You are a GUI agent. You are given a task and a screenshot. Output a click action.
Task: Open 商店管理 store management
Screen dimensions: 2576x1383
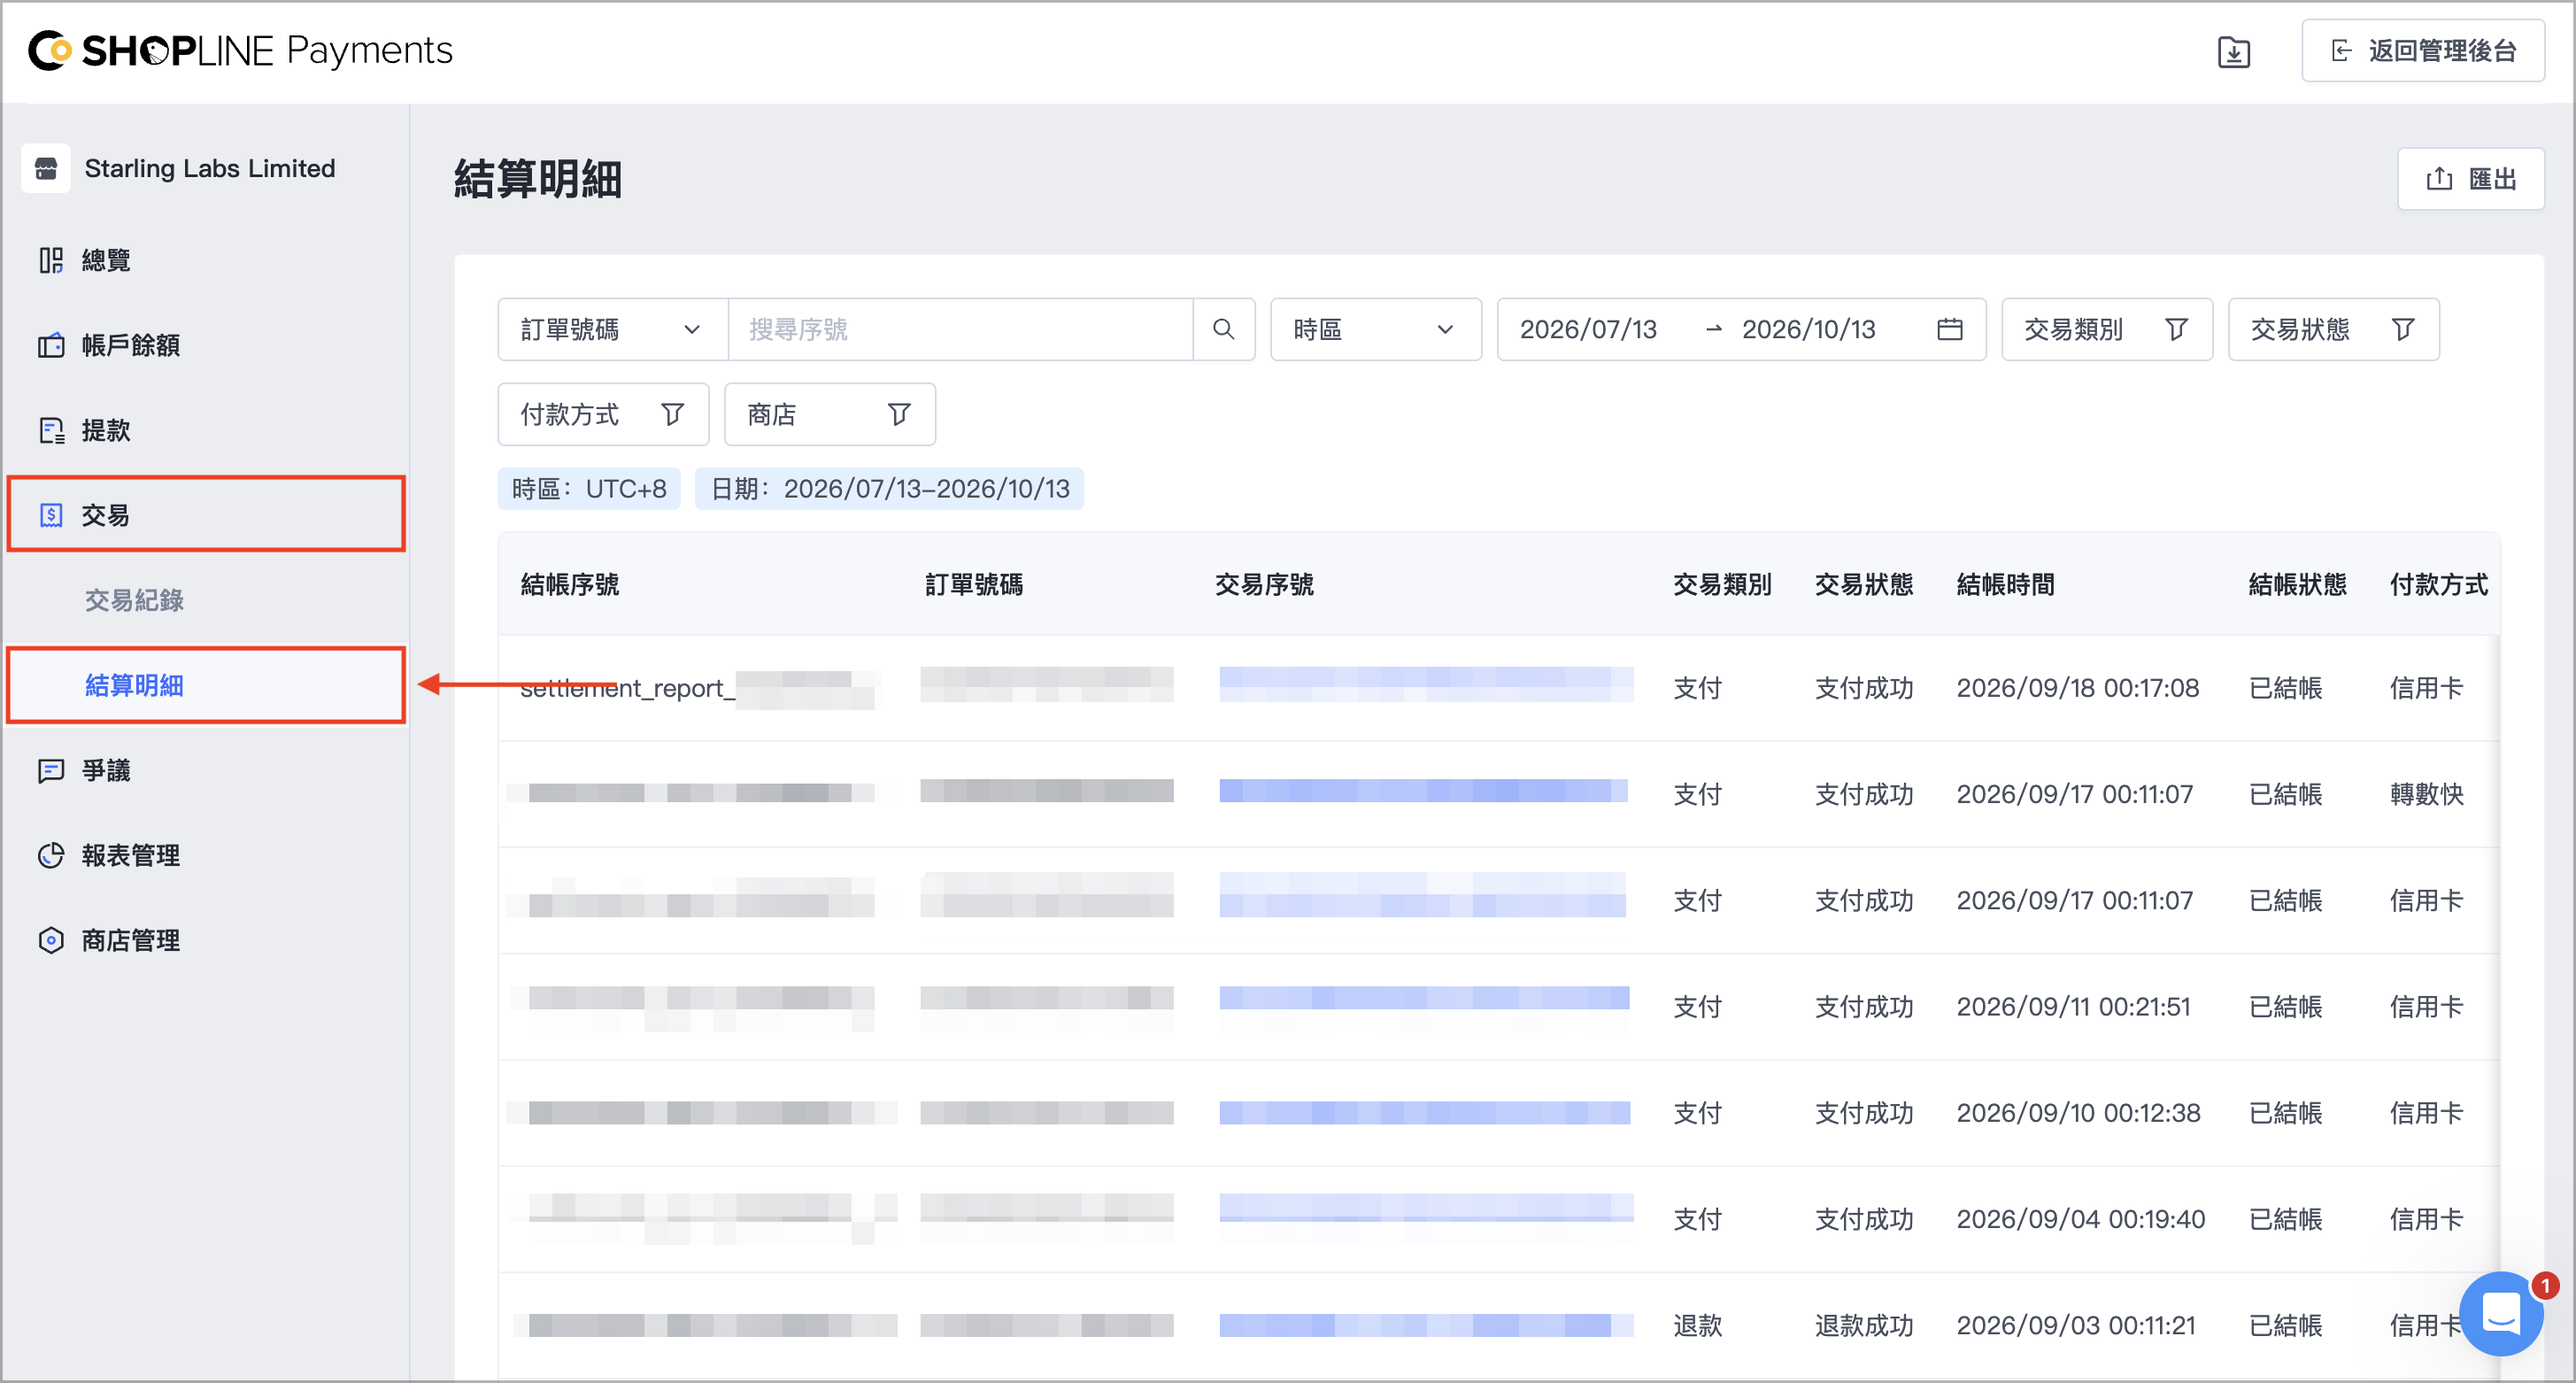(x=205, y=940)
